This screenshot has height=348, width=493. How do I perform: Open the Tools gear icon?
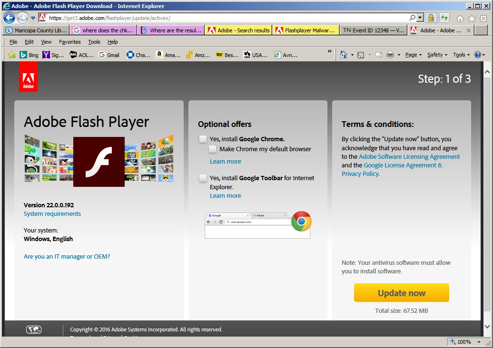coord(483,19)
